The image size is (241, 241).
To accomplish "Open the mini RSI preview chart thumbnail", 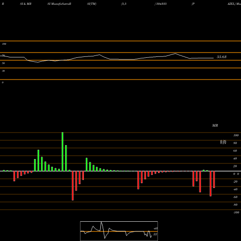I will (119, 231).
